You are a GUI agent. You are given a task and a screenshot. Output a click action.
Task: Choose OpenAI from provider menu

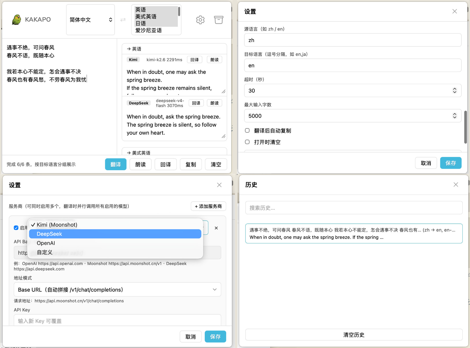click(115, 243)
